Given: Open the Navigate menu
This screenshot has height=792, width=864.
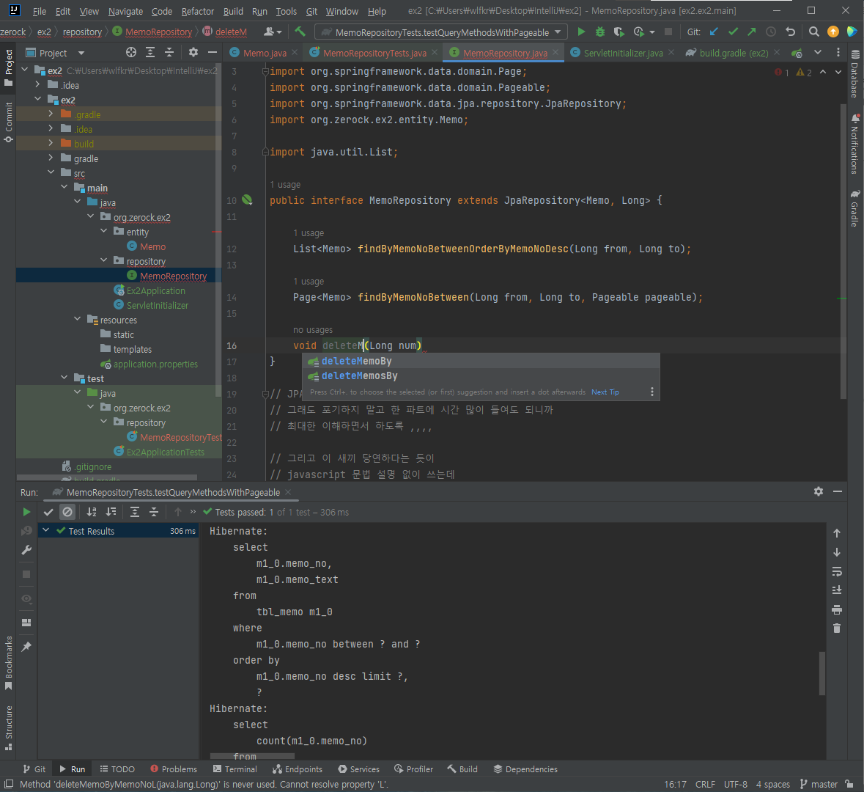Looking at the screenshot, I should [x=125, y=11].
